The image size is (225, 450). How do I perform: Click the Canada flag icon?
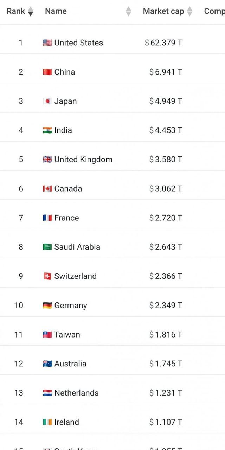coord(47,189)
